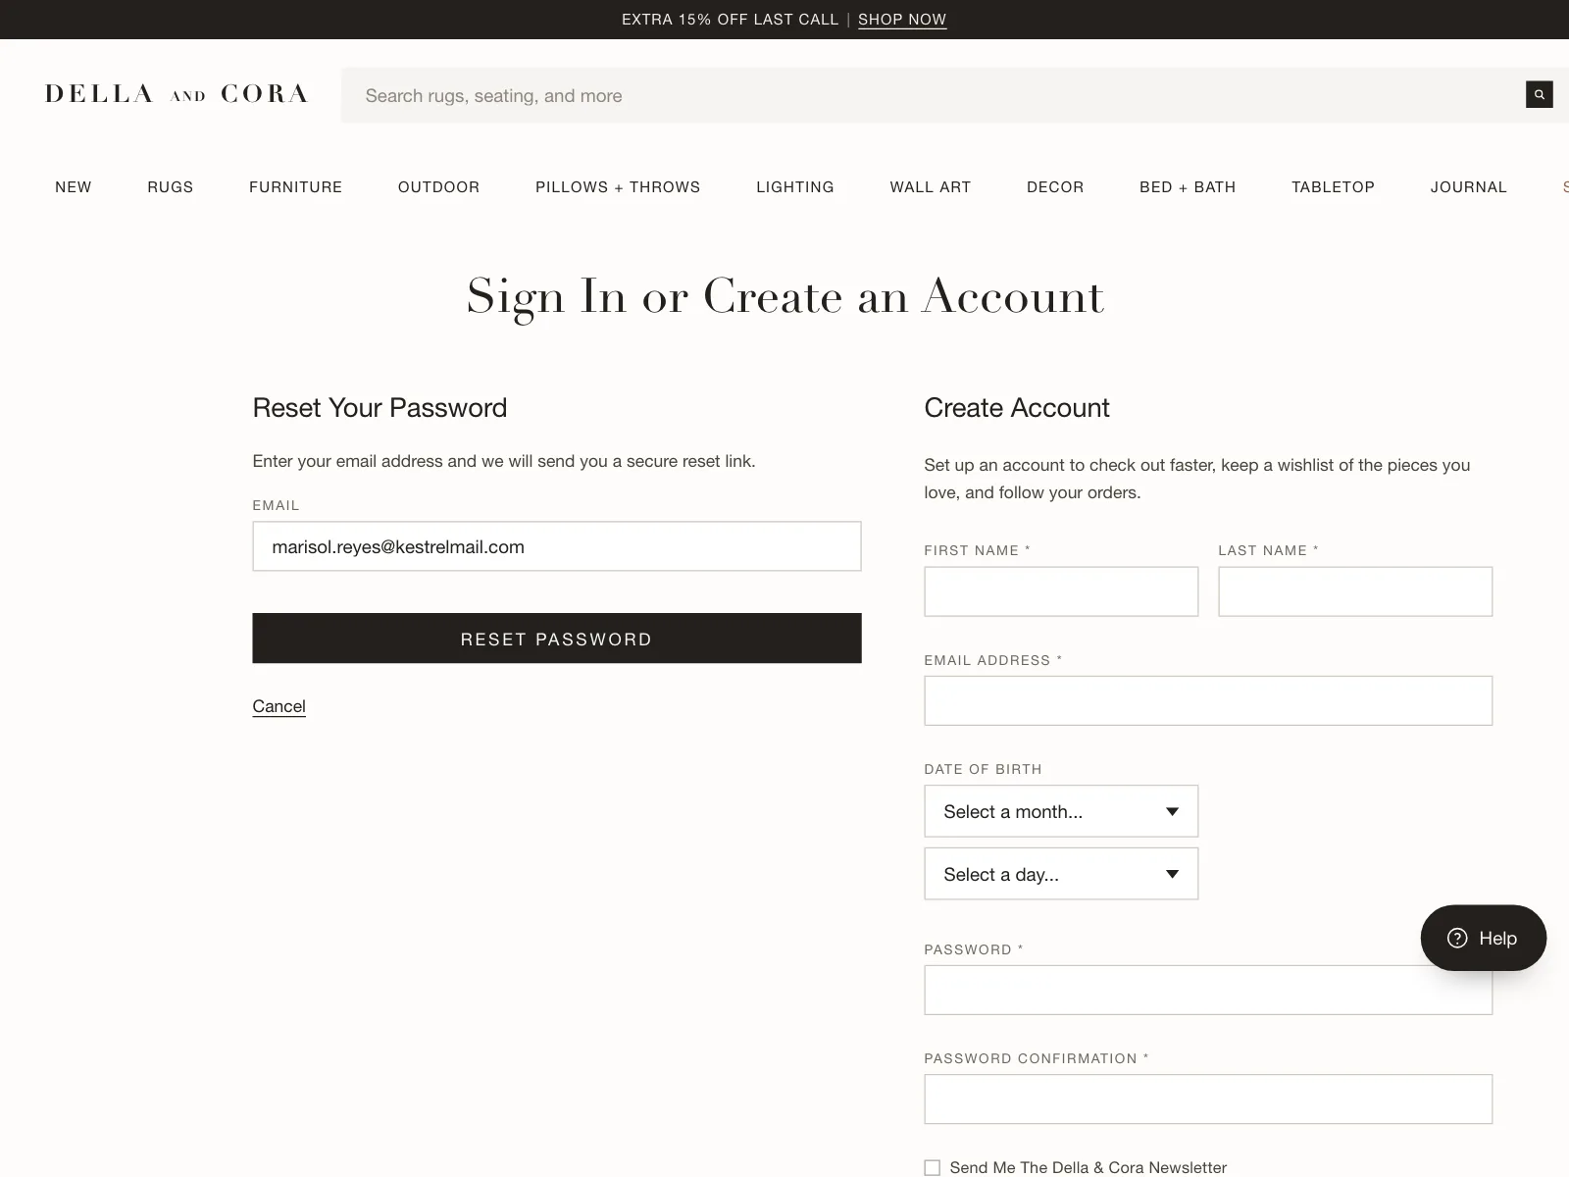Screen dimensions: 1569x1177
Task: Open the Rugs menu
Action: tap(171, 186)
